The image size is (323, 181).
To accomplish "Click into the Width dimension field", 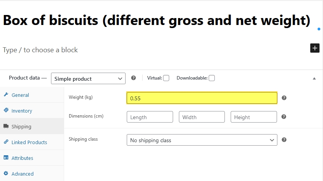I will click(202, 117).
